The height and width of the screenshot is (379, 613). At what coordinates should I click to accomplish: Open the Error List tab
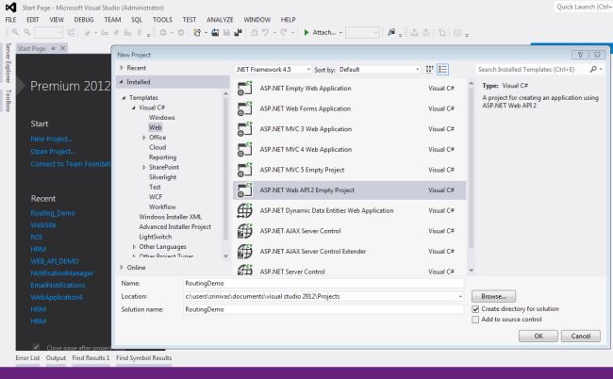point(27,358)
